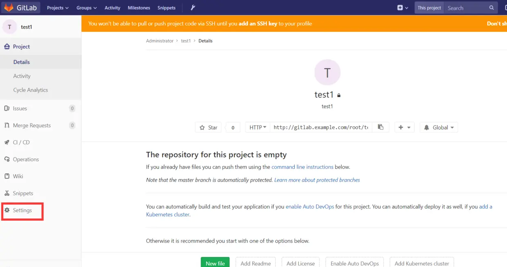Click the Enable Auto DevOps button
The height and width of the screenshot is (267, 507).
[x=354, y=262]
